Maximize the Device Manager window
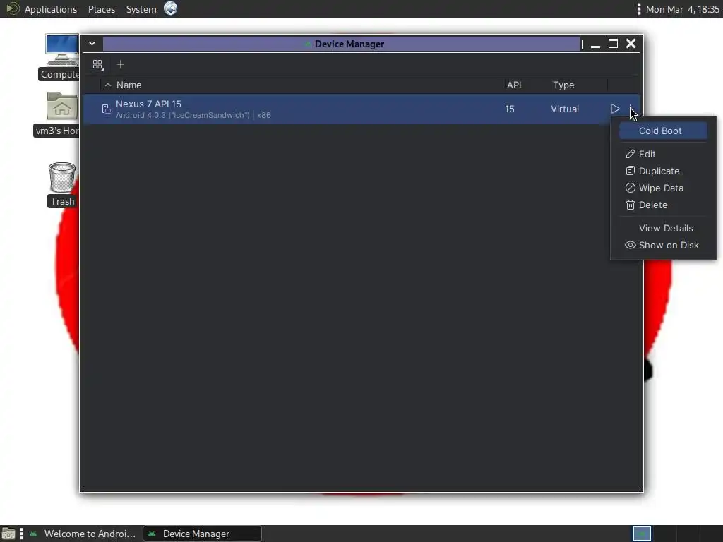 coord(613,44)
